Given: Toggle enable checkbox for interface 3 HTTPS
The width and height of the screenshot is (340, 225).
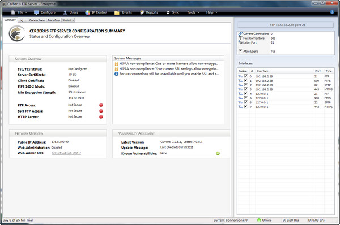Looking at the screenshot, I should (246, 89).
